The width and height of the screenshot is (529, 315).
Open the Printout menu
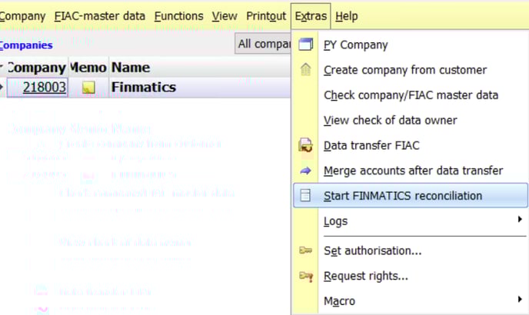click(266, 16)
